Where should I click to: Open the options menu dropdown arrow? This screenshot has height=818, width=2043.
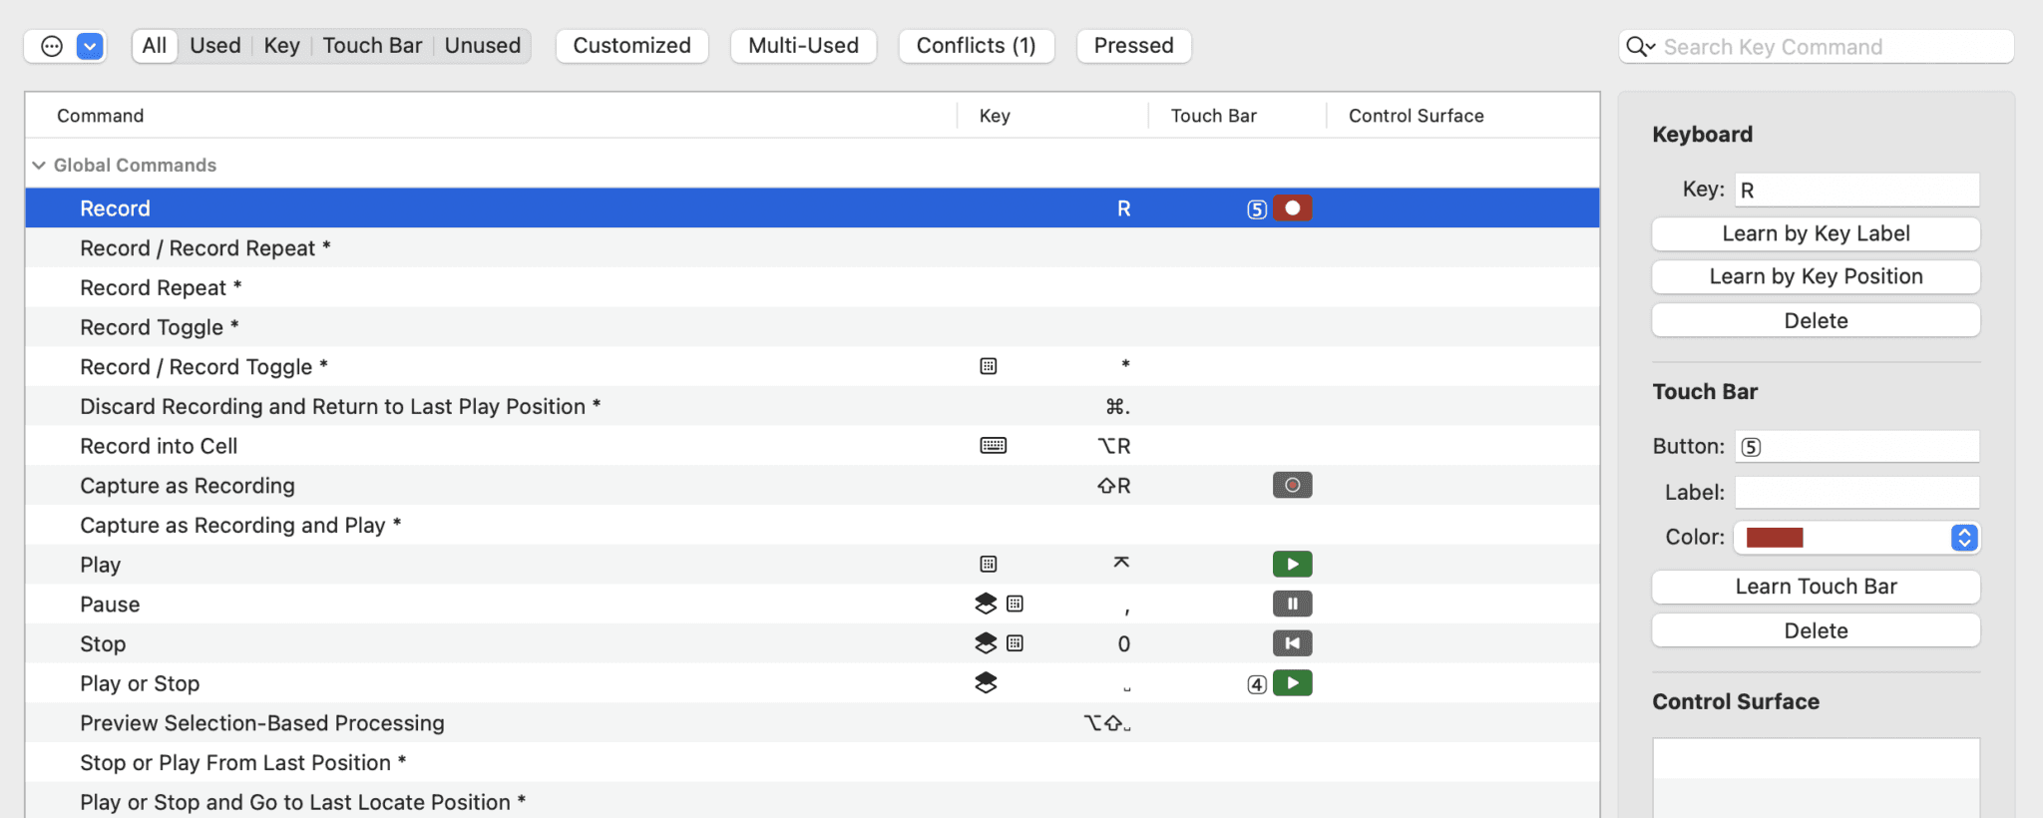coord(90,47)
